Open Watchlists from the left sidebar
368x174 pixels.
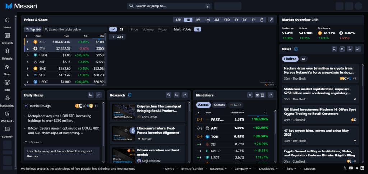pyautogui.click(x=7, y=113)
